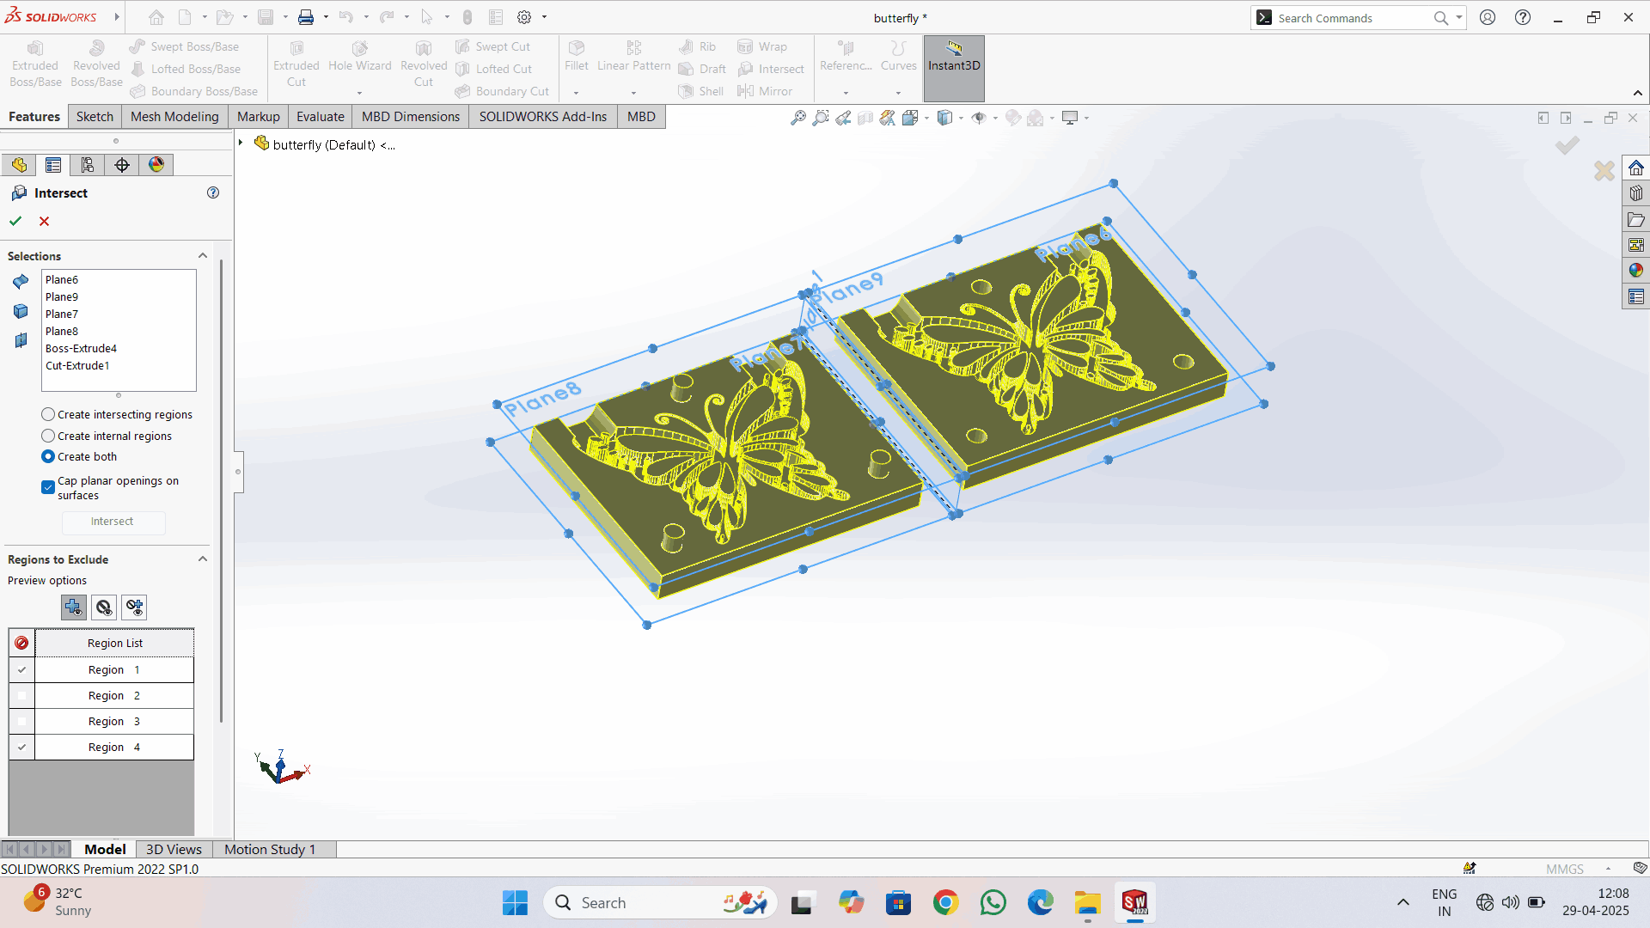Open WhatsApp from taskbar
The image size is (1650, 928).
click(x=993, y=902)
